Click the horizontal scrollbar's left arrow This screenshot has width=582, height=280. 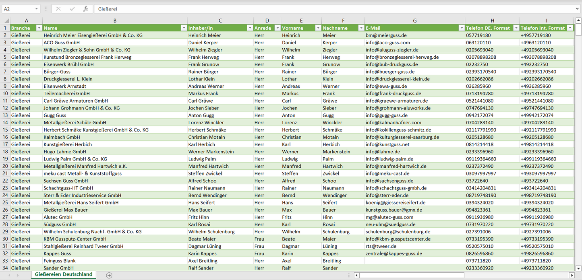click(x=356, y=275)
